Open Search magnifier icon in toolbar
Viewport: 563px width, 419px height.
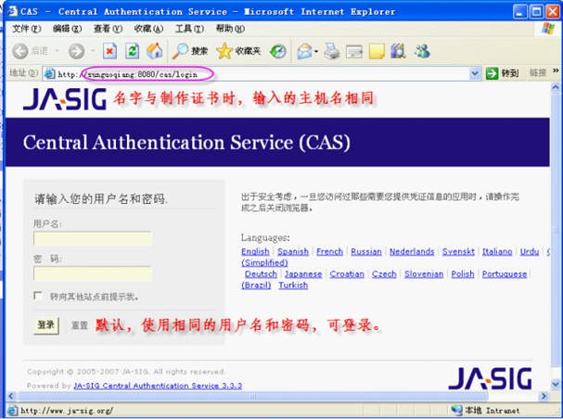pos(180,51)
